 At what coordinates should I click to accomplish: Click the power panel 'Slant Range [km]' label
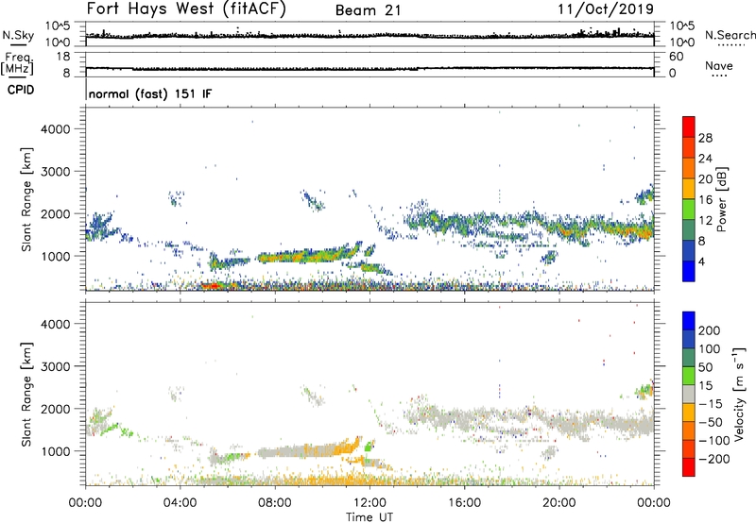point(26,199)
